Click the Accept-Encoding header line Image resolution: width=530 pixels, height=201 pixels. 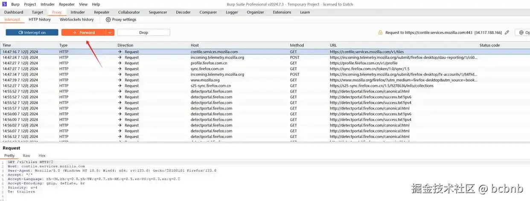(46, 183)
